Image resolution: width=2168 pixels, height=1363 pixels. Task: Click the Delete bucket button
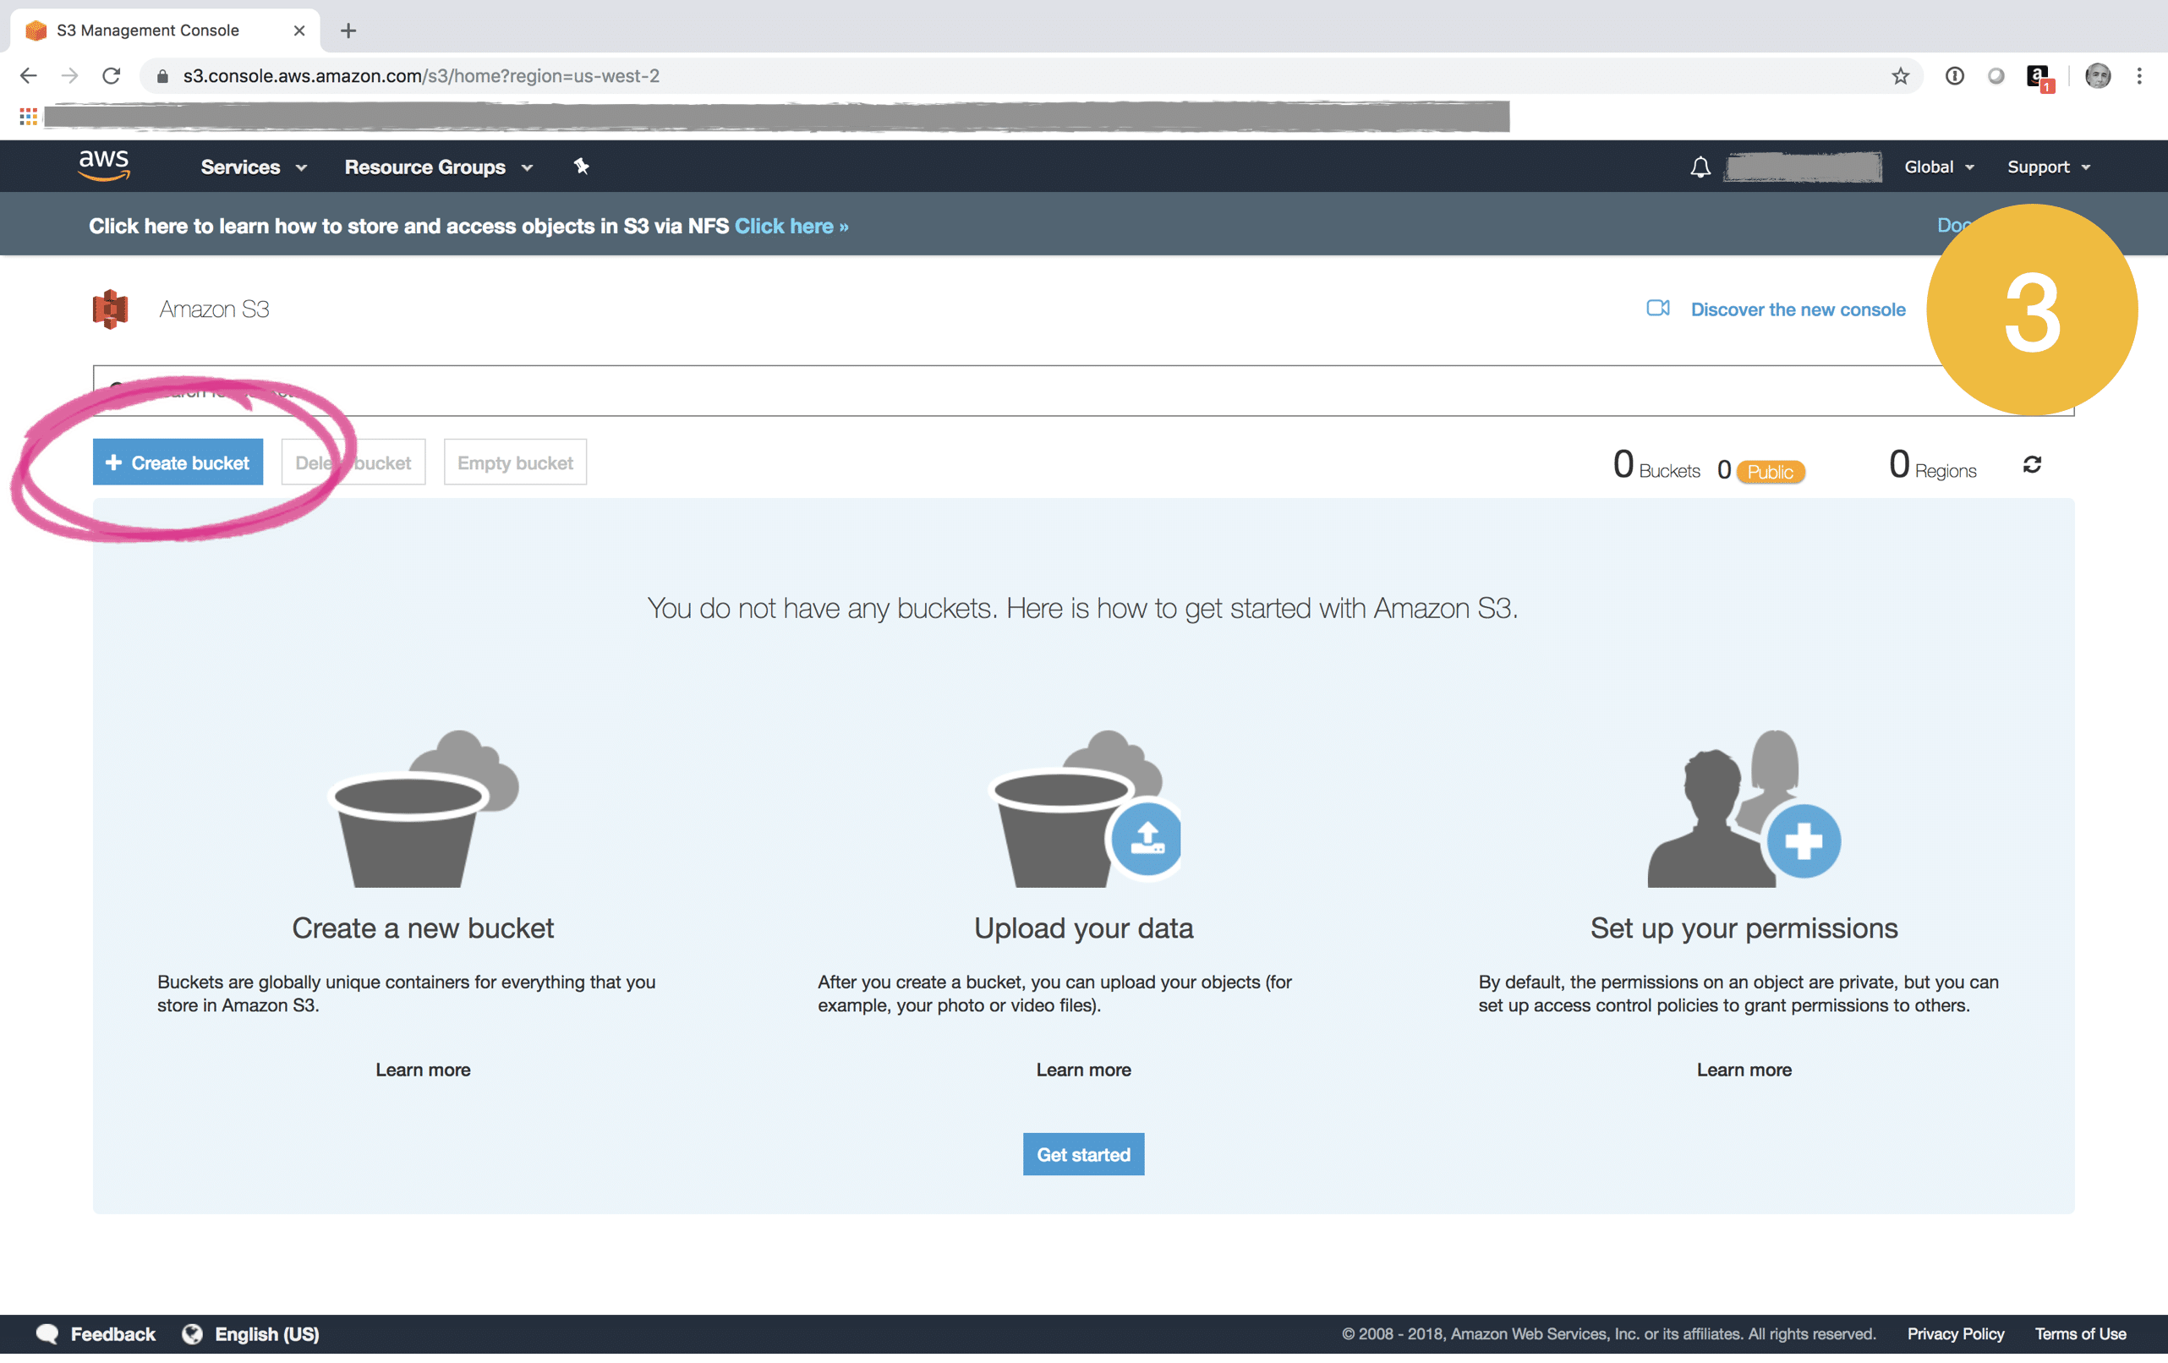(353, 463)
